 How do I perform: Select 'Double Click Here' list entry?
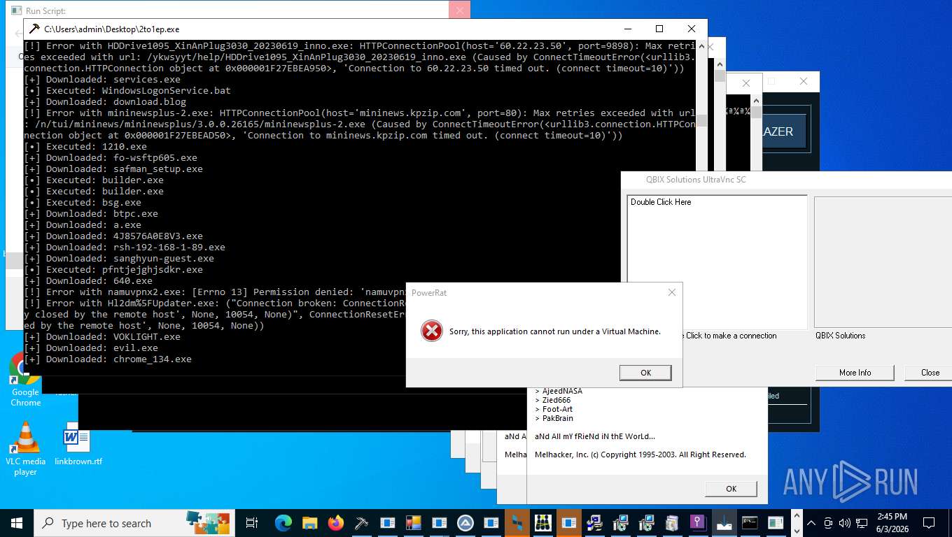(661, 202)
